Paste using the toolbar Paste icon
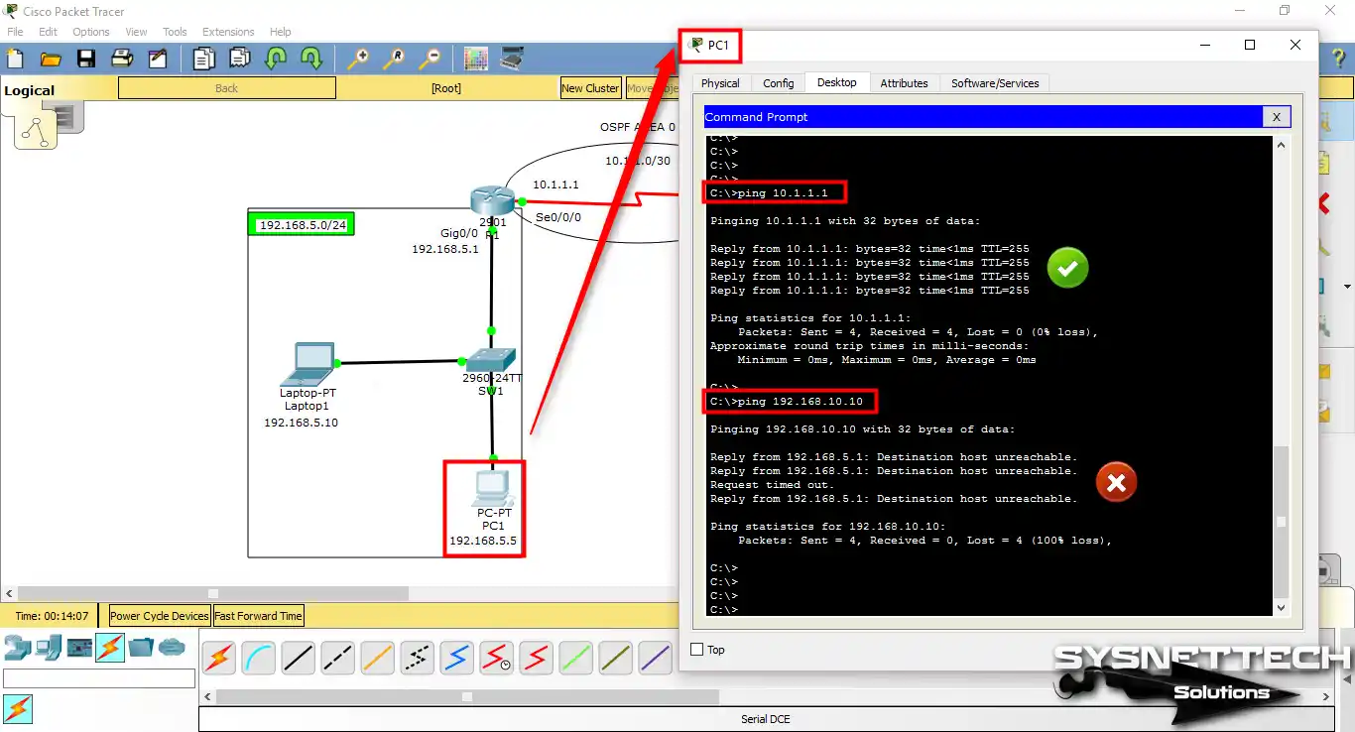Image resolution: width=1355 pixels, height=732 pixels. click(x=239, y=59)
